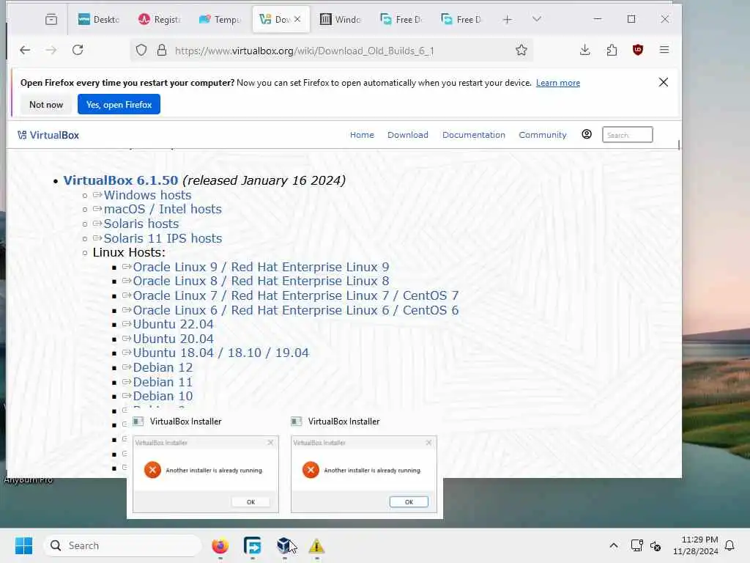Expand the list all tabs chevron

point(537,19)
